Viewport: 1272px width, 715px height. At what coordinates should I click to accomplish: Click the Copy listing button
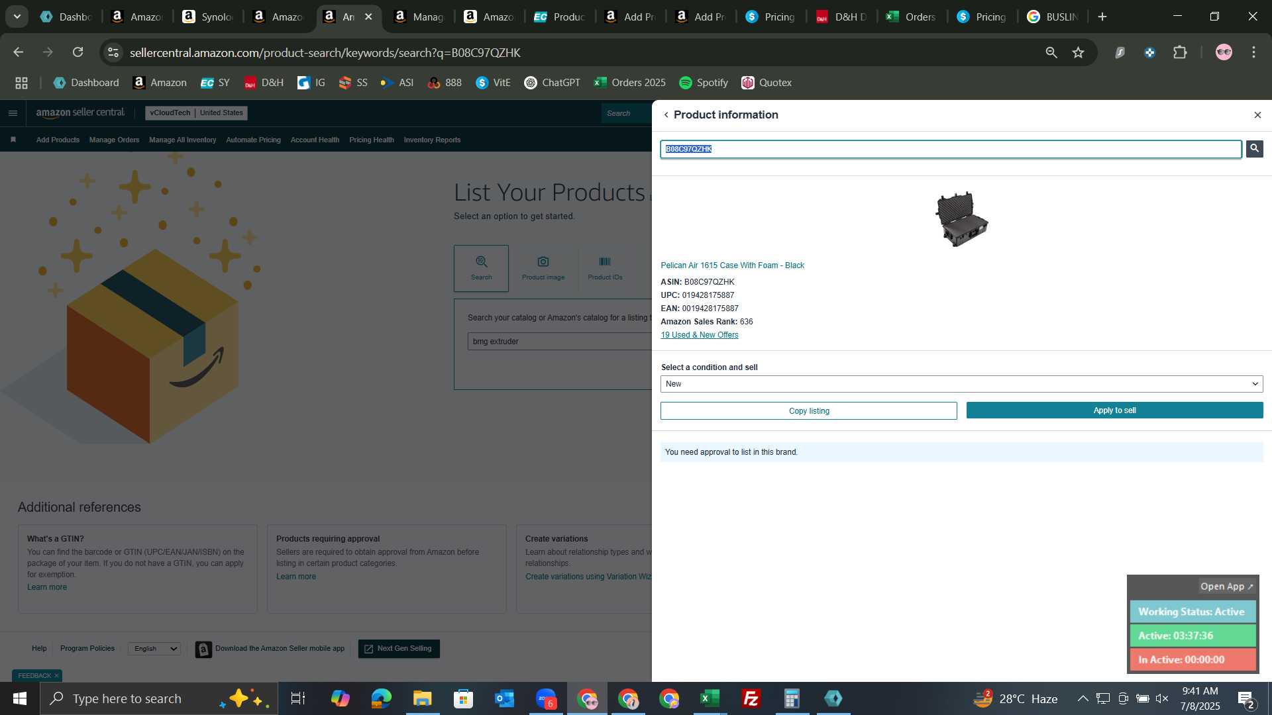pos(808,410)
